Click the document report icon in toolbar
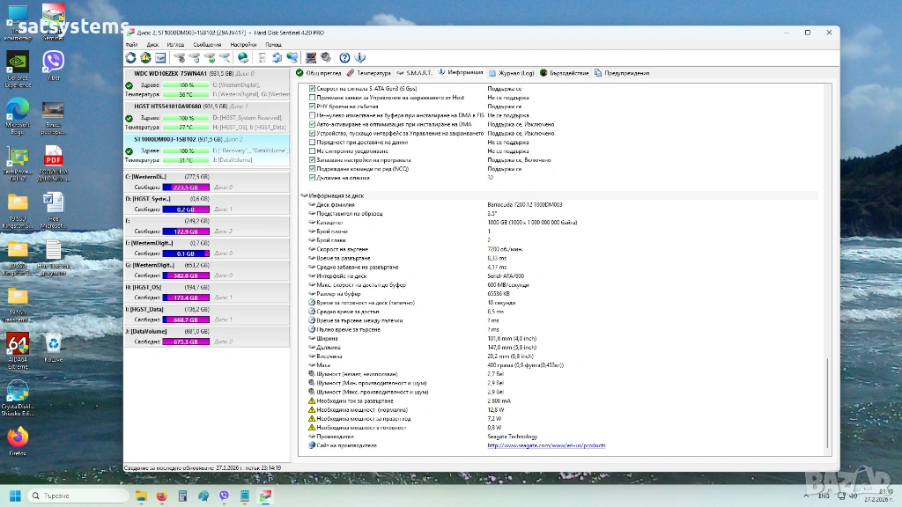The image size is (902, 507). tap(262, 58)
